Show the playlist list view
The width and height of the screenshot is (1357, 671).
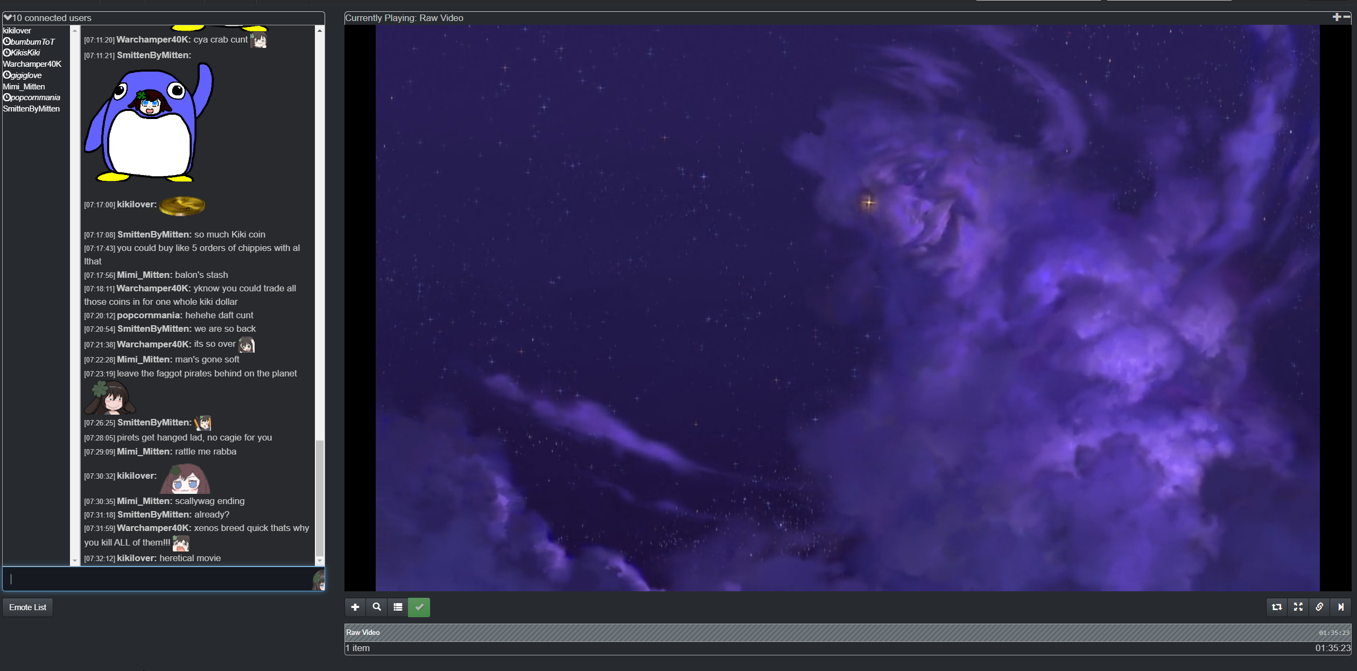coord(398,607)
